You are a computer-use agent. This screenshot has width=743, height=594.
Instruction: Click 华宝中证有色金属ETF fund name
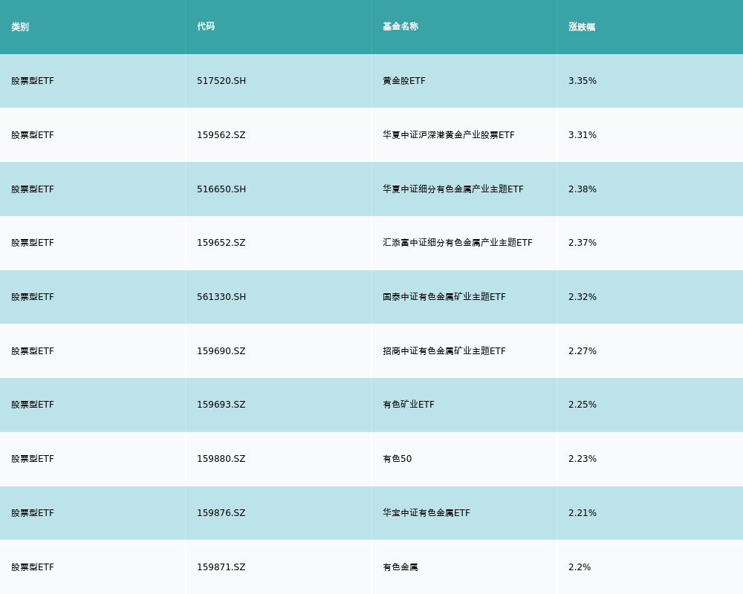tap(426, 513)
